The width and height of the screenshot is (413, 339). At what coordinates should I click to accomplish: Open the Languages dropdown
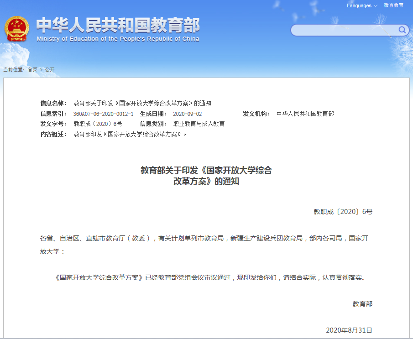pos(362,5)
